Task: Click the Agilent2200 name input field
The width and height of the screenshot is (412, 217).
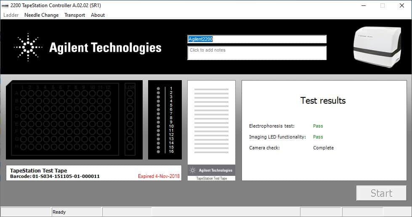Action: tap(257, 39)
